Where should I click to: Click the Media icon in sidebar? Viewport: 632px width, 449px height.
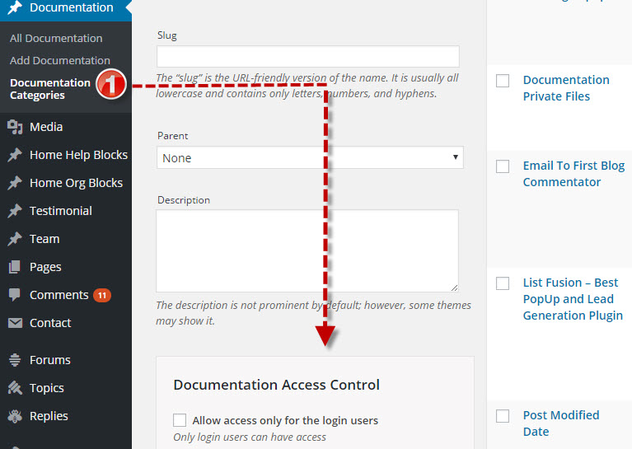[x=15, y=127]
